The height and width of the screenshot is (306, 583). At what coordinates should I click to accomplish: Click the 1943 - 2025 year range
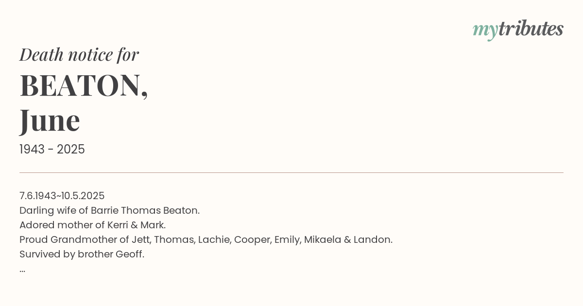click(52, 150)
